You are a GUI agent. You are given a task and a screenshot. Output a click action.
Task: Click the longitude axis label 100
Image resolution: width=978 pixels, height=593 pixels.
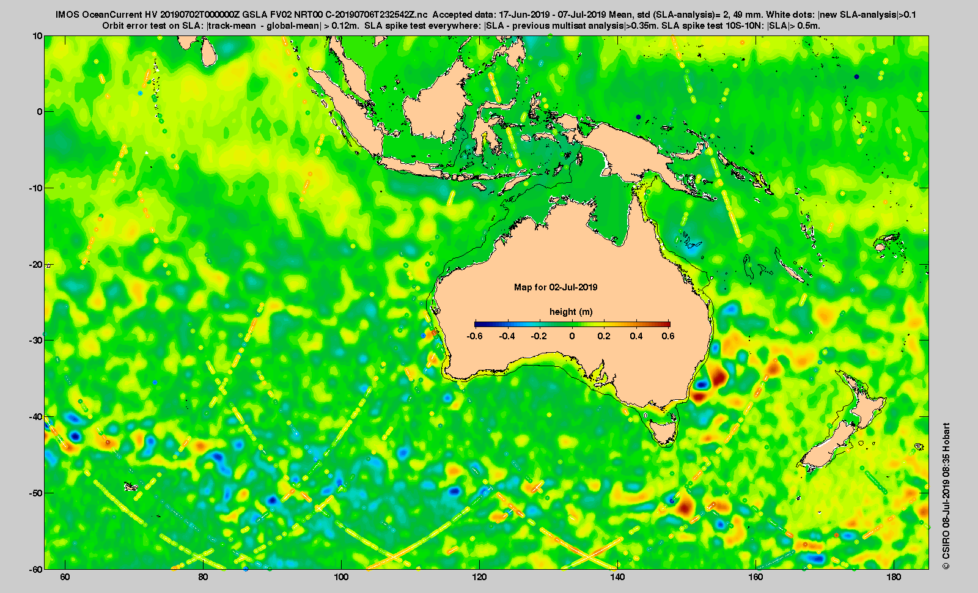[x=341, y=577]
